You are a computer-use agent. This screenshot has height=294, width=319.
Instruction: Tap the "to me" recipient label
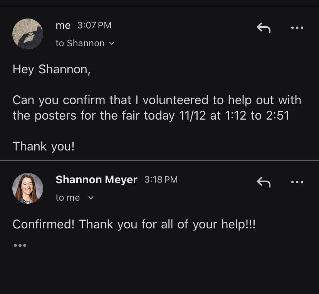pos(68,198)
